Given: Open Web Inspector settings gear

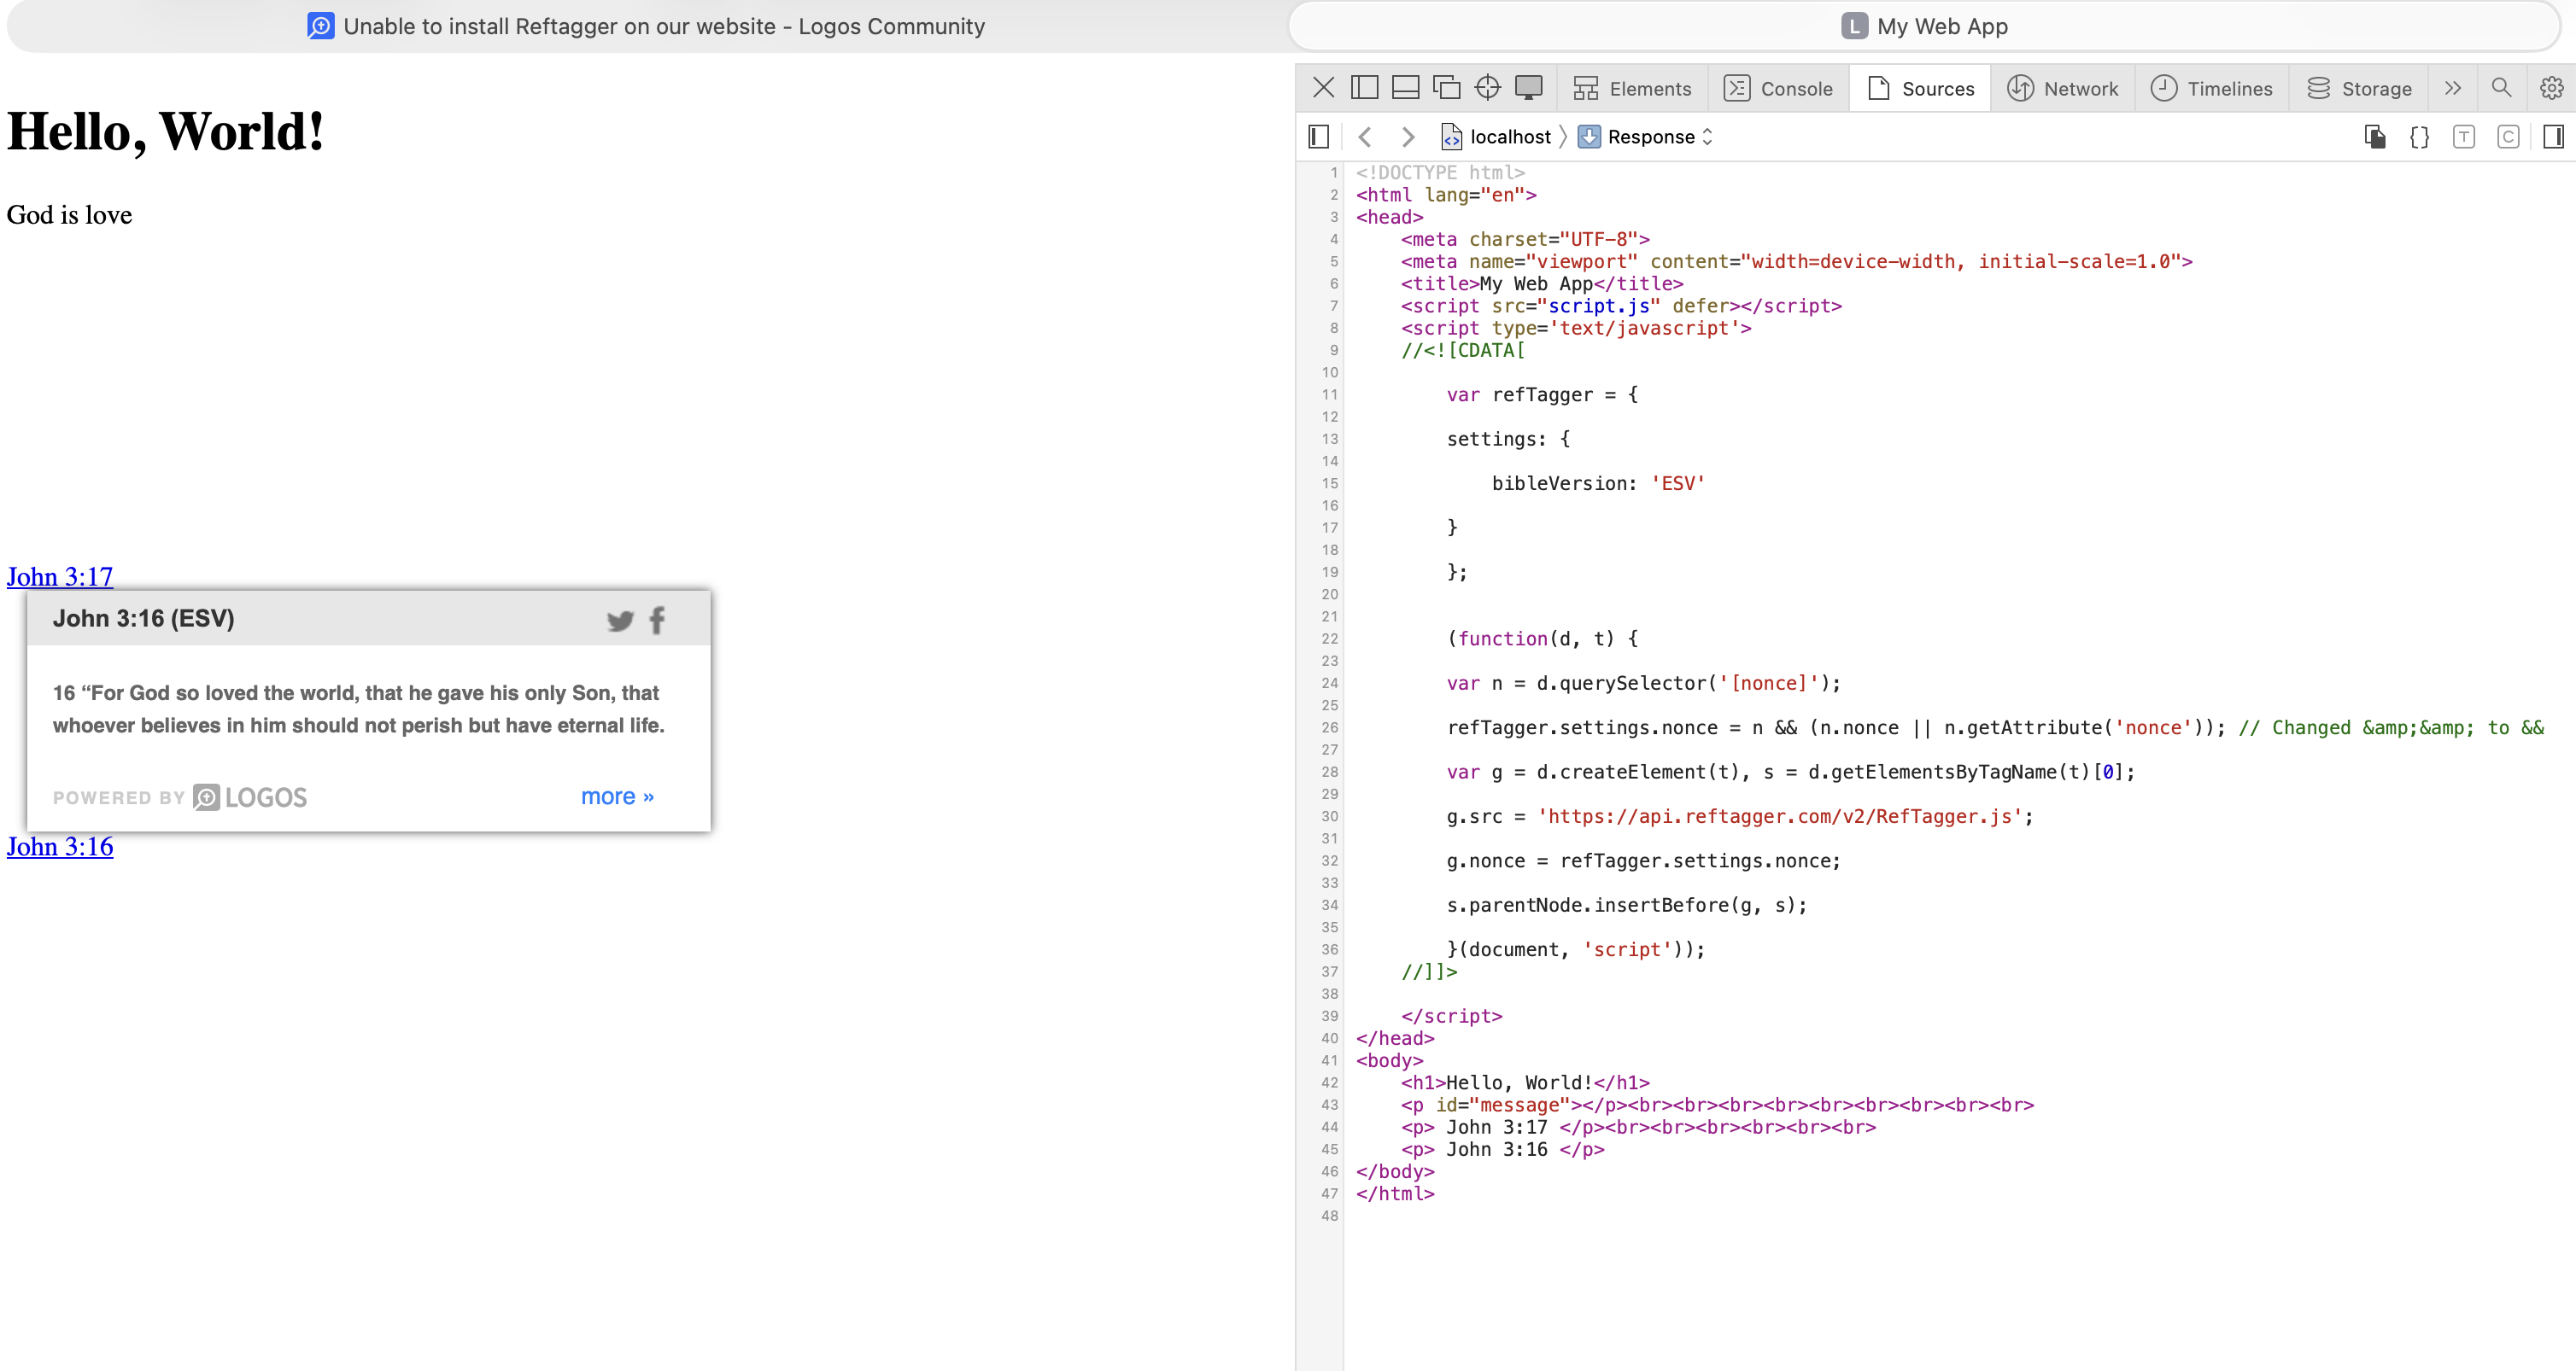Looking at the screenshot, I should [2551, 88].
